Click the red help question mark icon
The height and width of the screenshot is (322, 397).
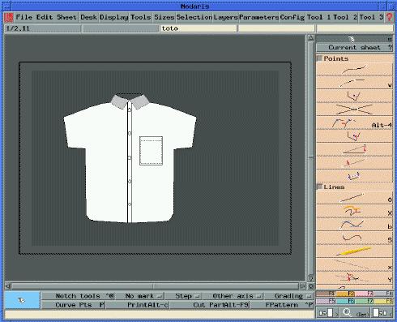389,17
